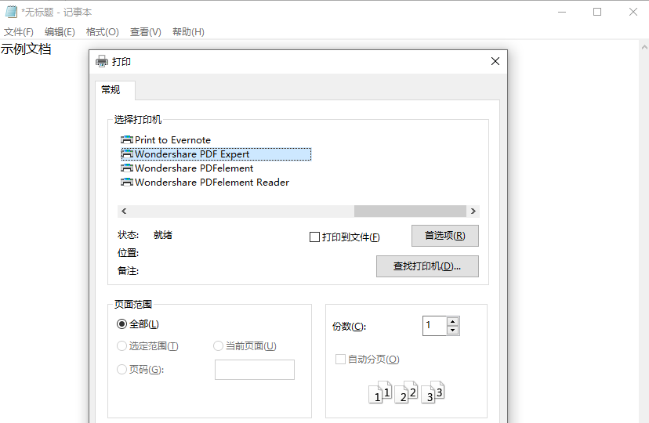Viewport: 649px width, 423px height.
Task: Click the collate pages preview image
Action: point(406,392)
